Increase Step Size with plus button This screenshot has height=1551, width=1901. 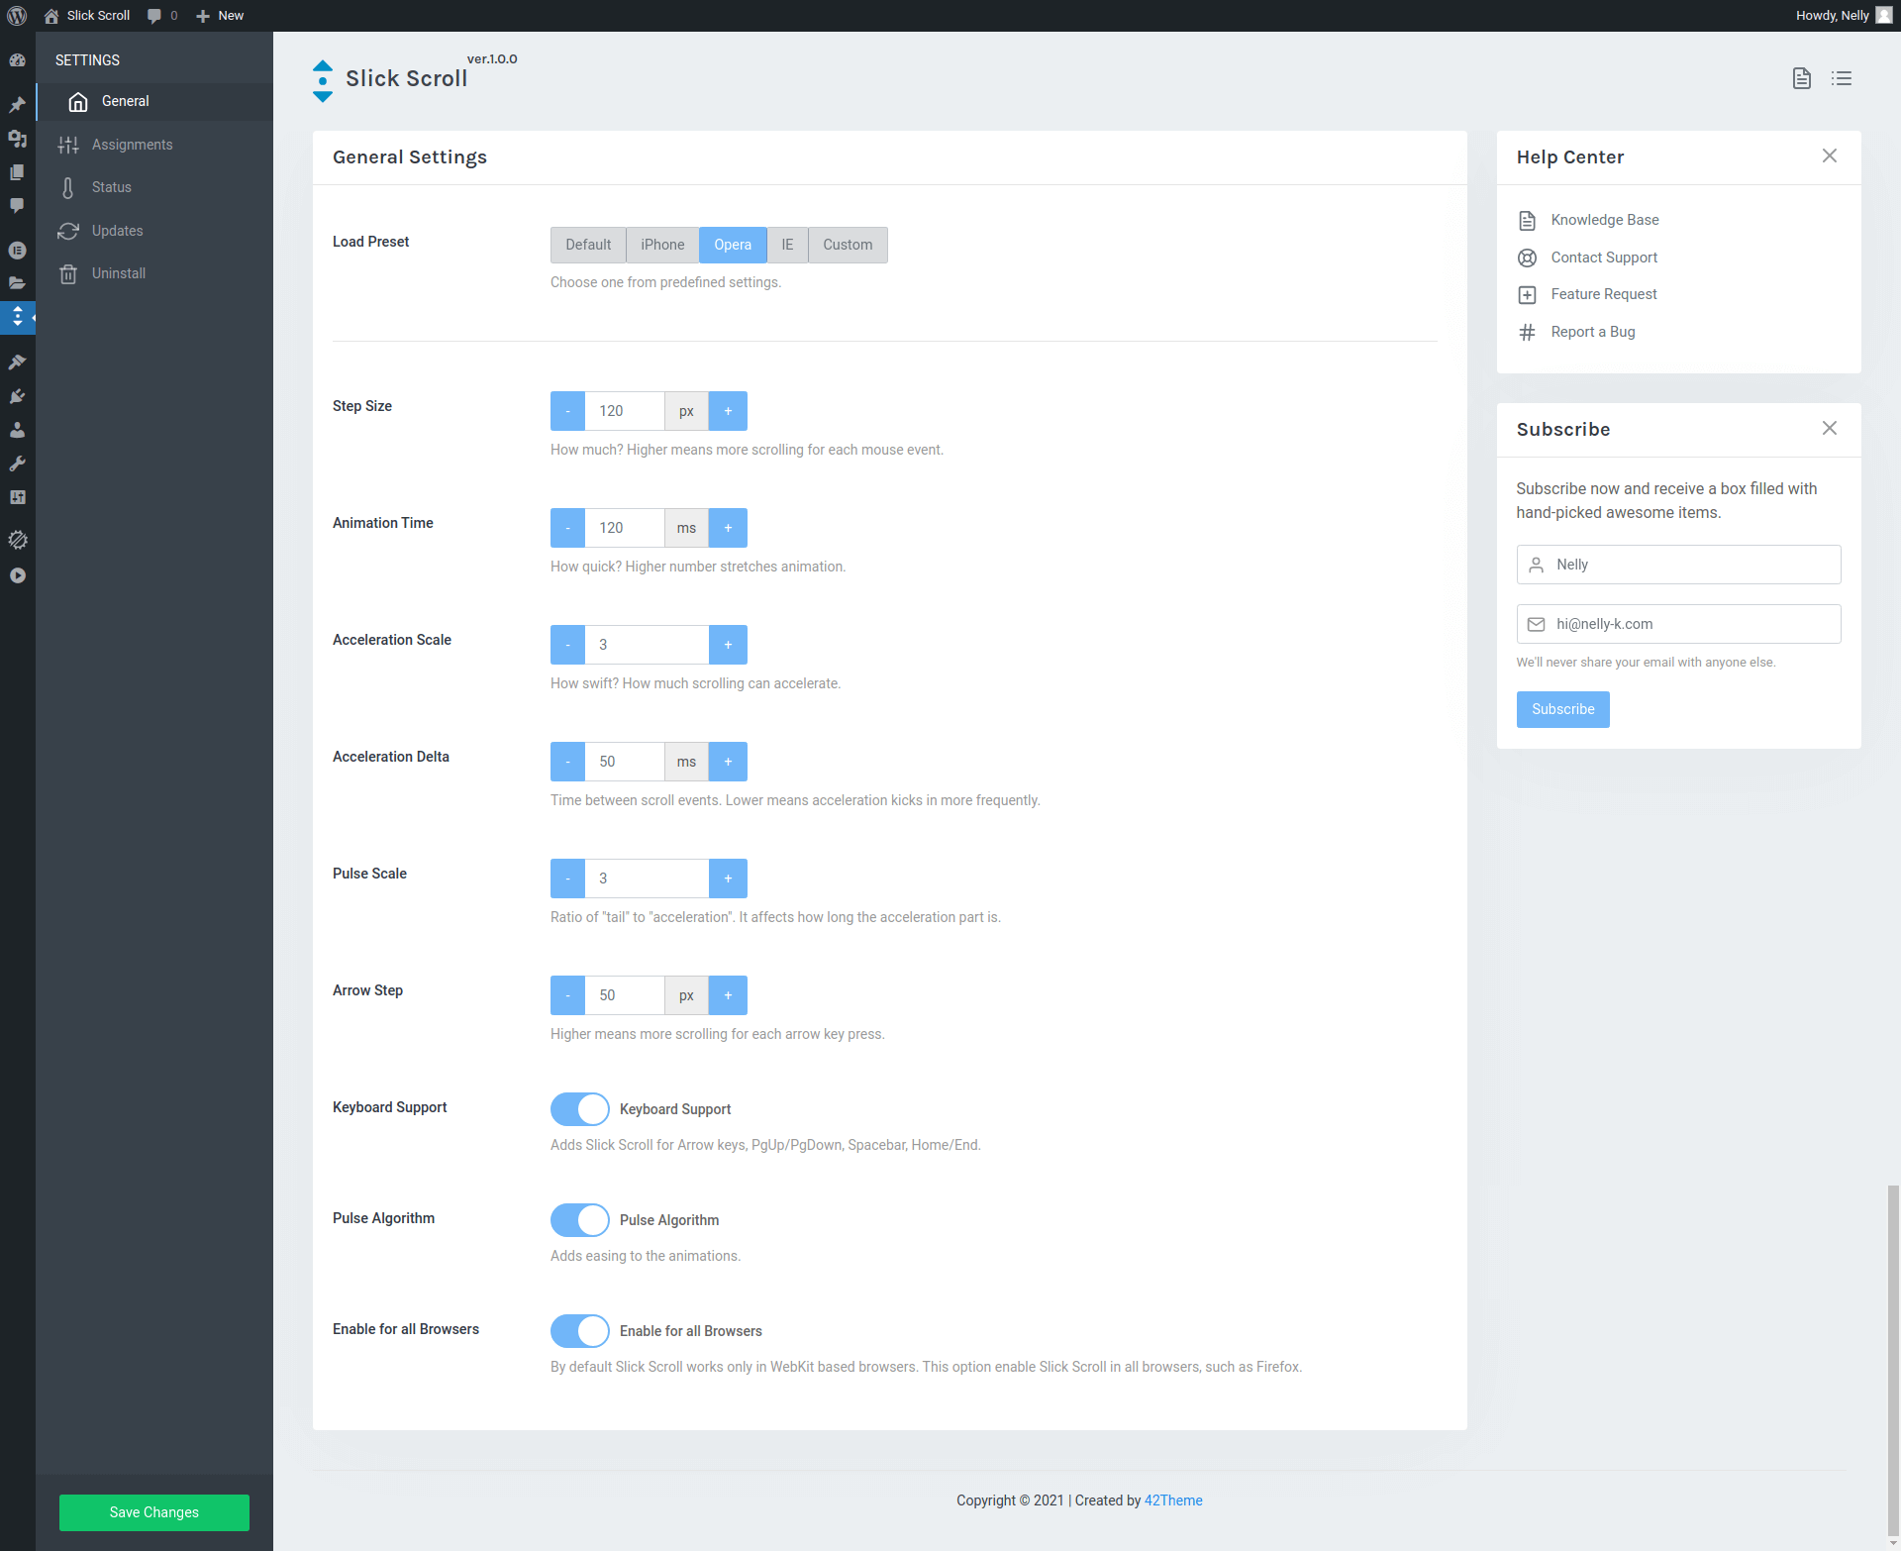729,411
